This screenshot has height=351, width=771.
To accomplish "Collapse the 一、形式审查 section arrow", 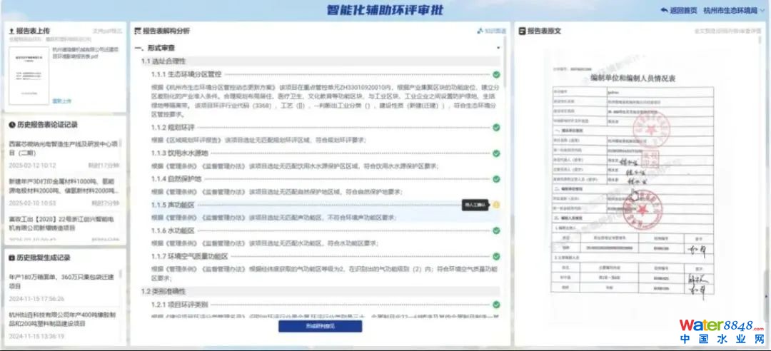I will (498, 48).
